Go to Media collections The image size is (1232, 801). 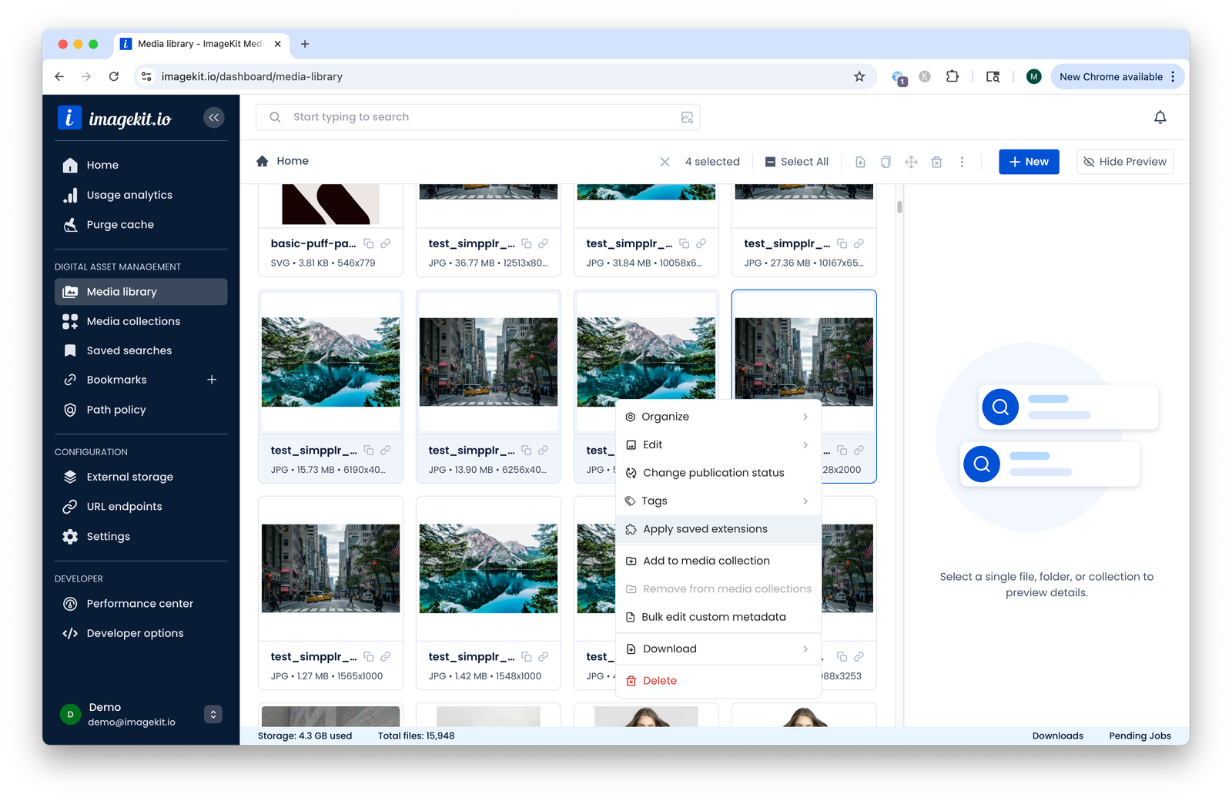[x=141, y=321]
